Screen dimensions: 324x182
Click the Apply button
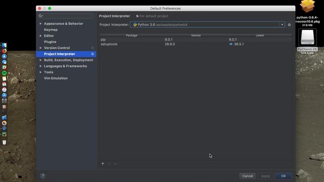point(265,176)
